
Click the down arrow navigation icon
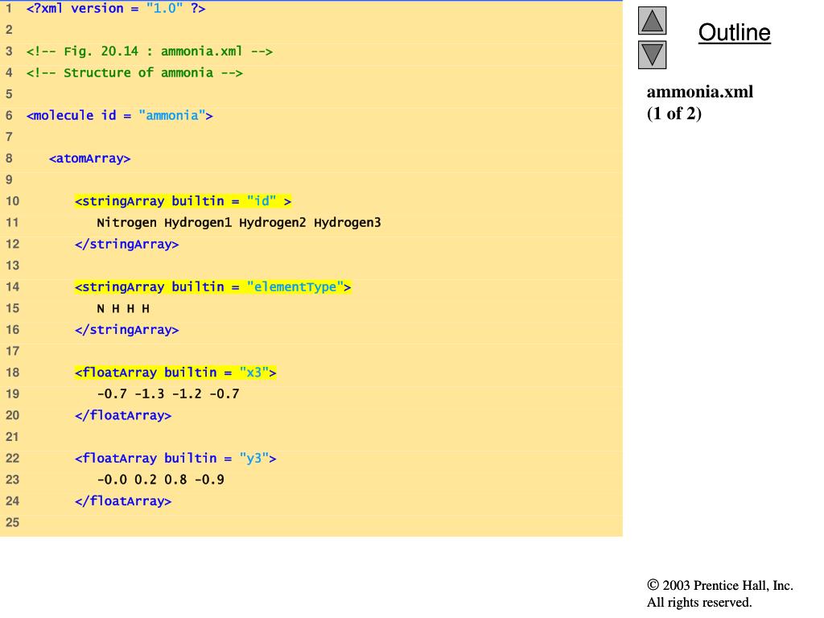(x=652, y=55)
